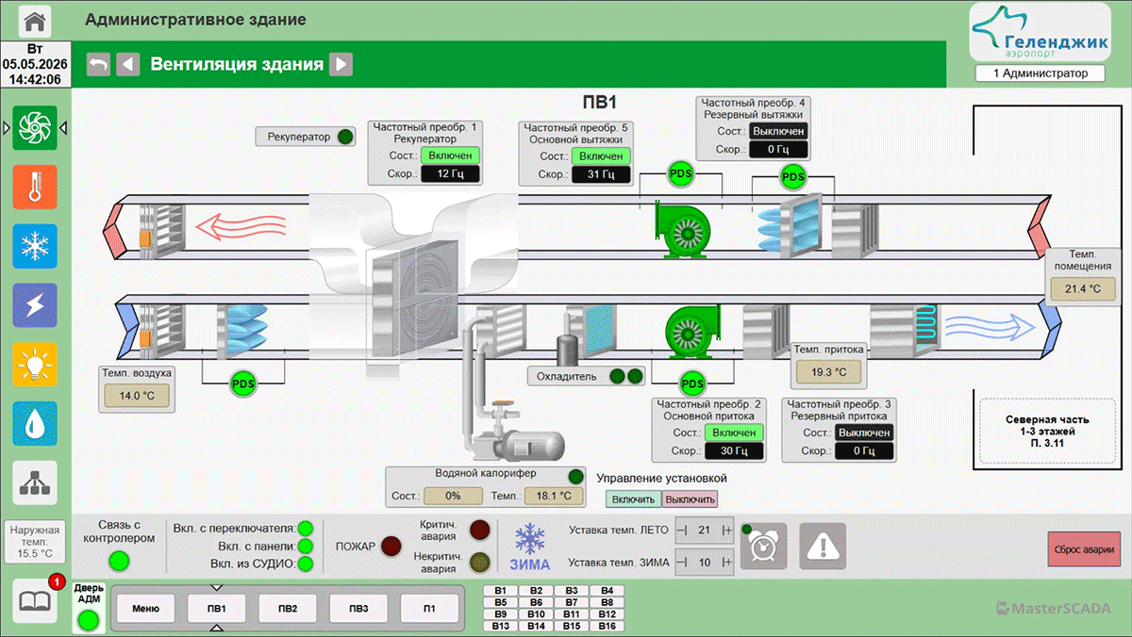Open the heating thermometer sidebar icon
Screen dimensions: 1132x637
point(35,187)
